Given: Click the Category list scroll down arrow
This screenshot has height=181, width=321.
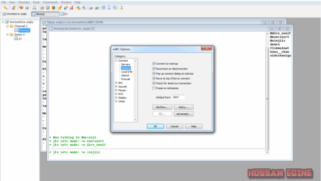Looking at the screenshot, I should pyautogui.click(x=135, y=120).
